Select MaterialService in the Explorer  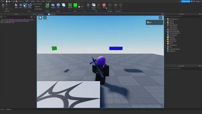(173, 25)
